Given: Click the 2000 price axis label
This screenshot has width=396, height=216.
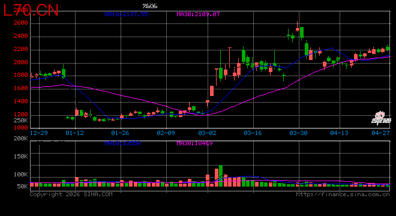Looking at the screenshot, I should click(21, 62).
